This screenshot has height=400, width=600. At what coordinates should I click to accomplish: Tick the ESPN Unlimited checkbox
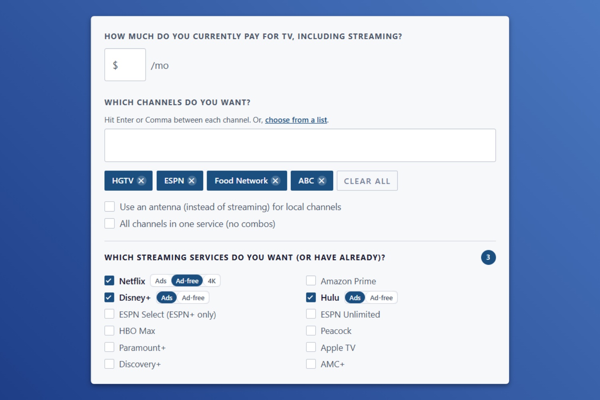point(311,314)
